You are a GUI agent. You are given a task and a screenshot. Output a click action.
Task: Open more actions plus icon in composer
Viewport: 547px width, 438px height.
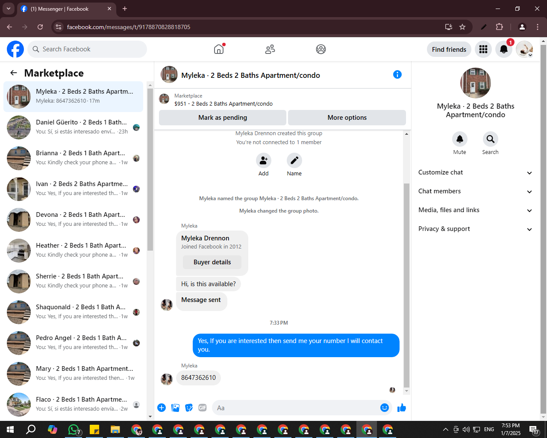click(162, 408)
